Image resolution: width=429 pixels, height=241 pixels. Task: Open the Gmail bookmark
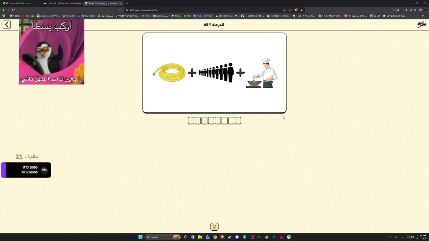[146, 16]
